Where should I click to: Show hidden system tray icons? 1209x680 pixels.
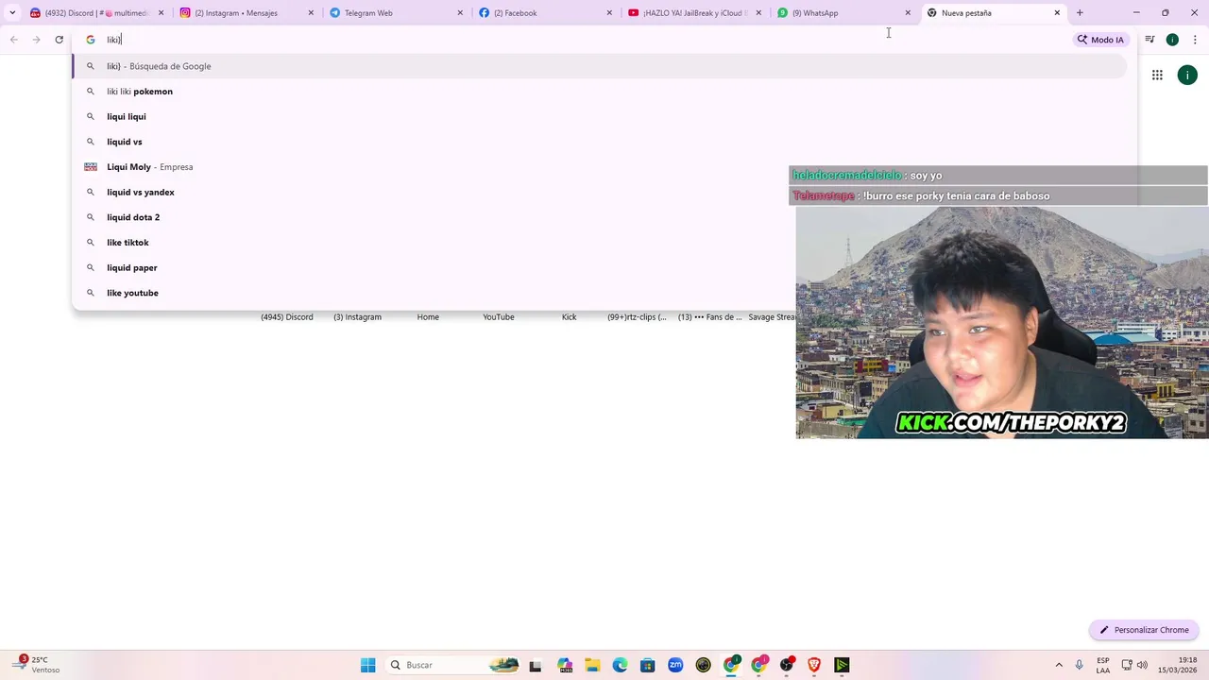1059,665
